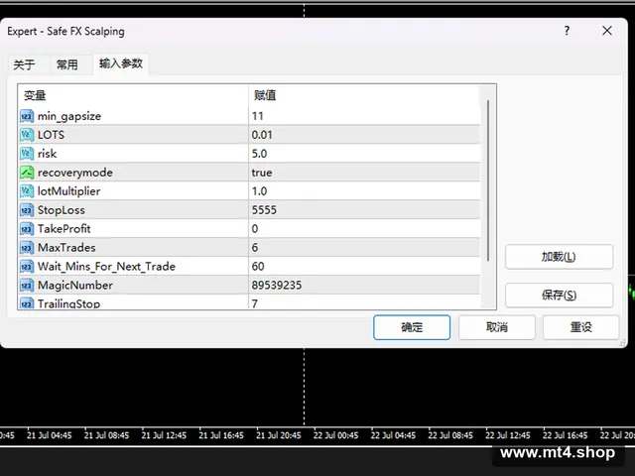The height and width of the screenshot is (476, 635).
Task: Click the Wait_Mins_For_Next_Trade variable name
Action: click(x=106, y=267)
